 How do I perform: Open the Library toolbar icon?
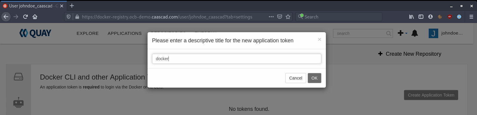(x=411, y=17)
